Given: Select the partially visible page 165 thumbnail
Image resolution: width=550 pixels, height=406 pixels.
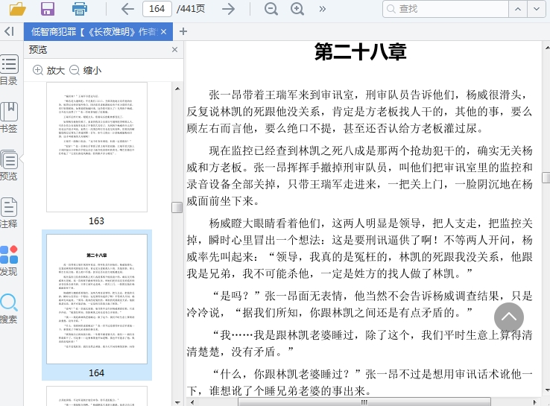Looking at the screenshot, I should coord(97,396).
